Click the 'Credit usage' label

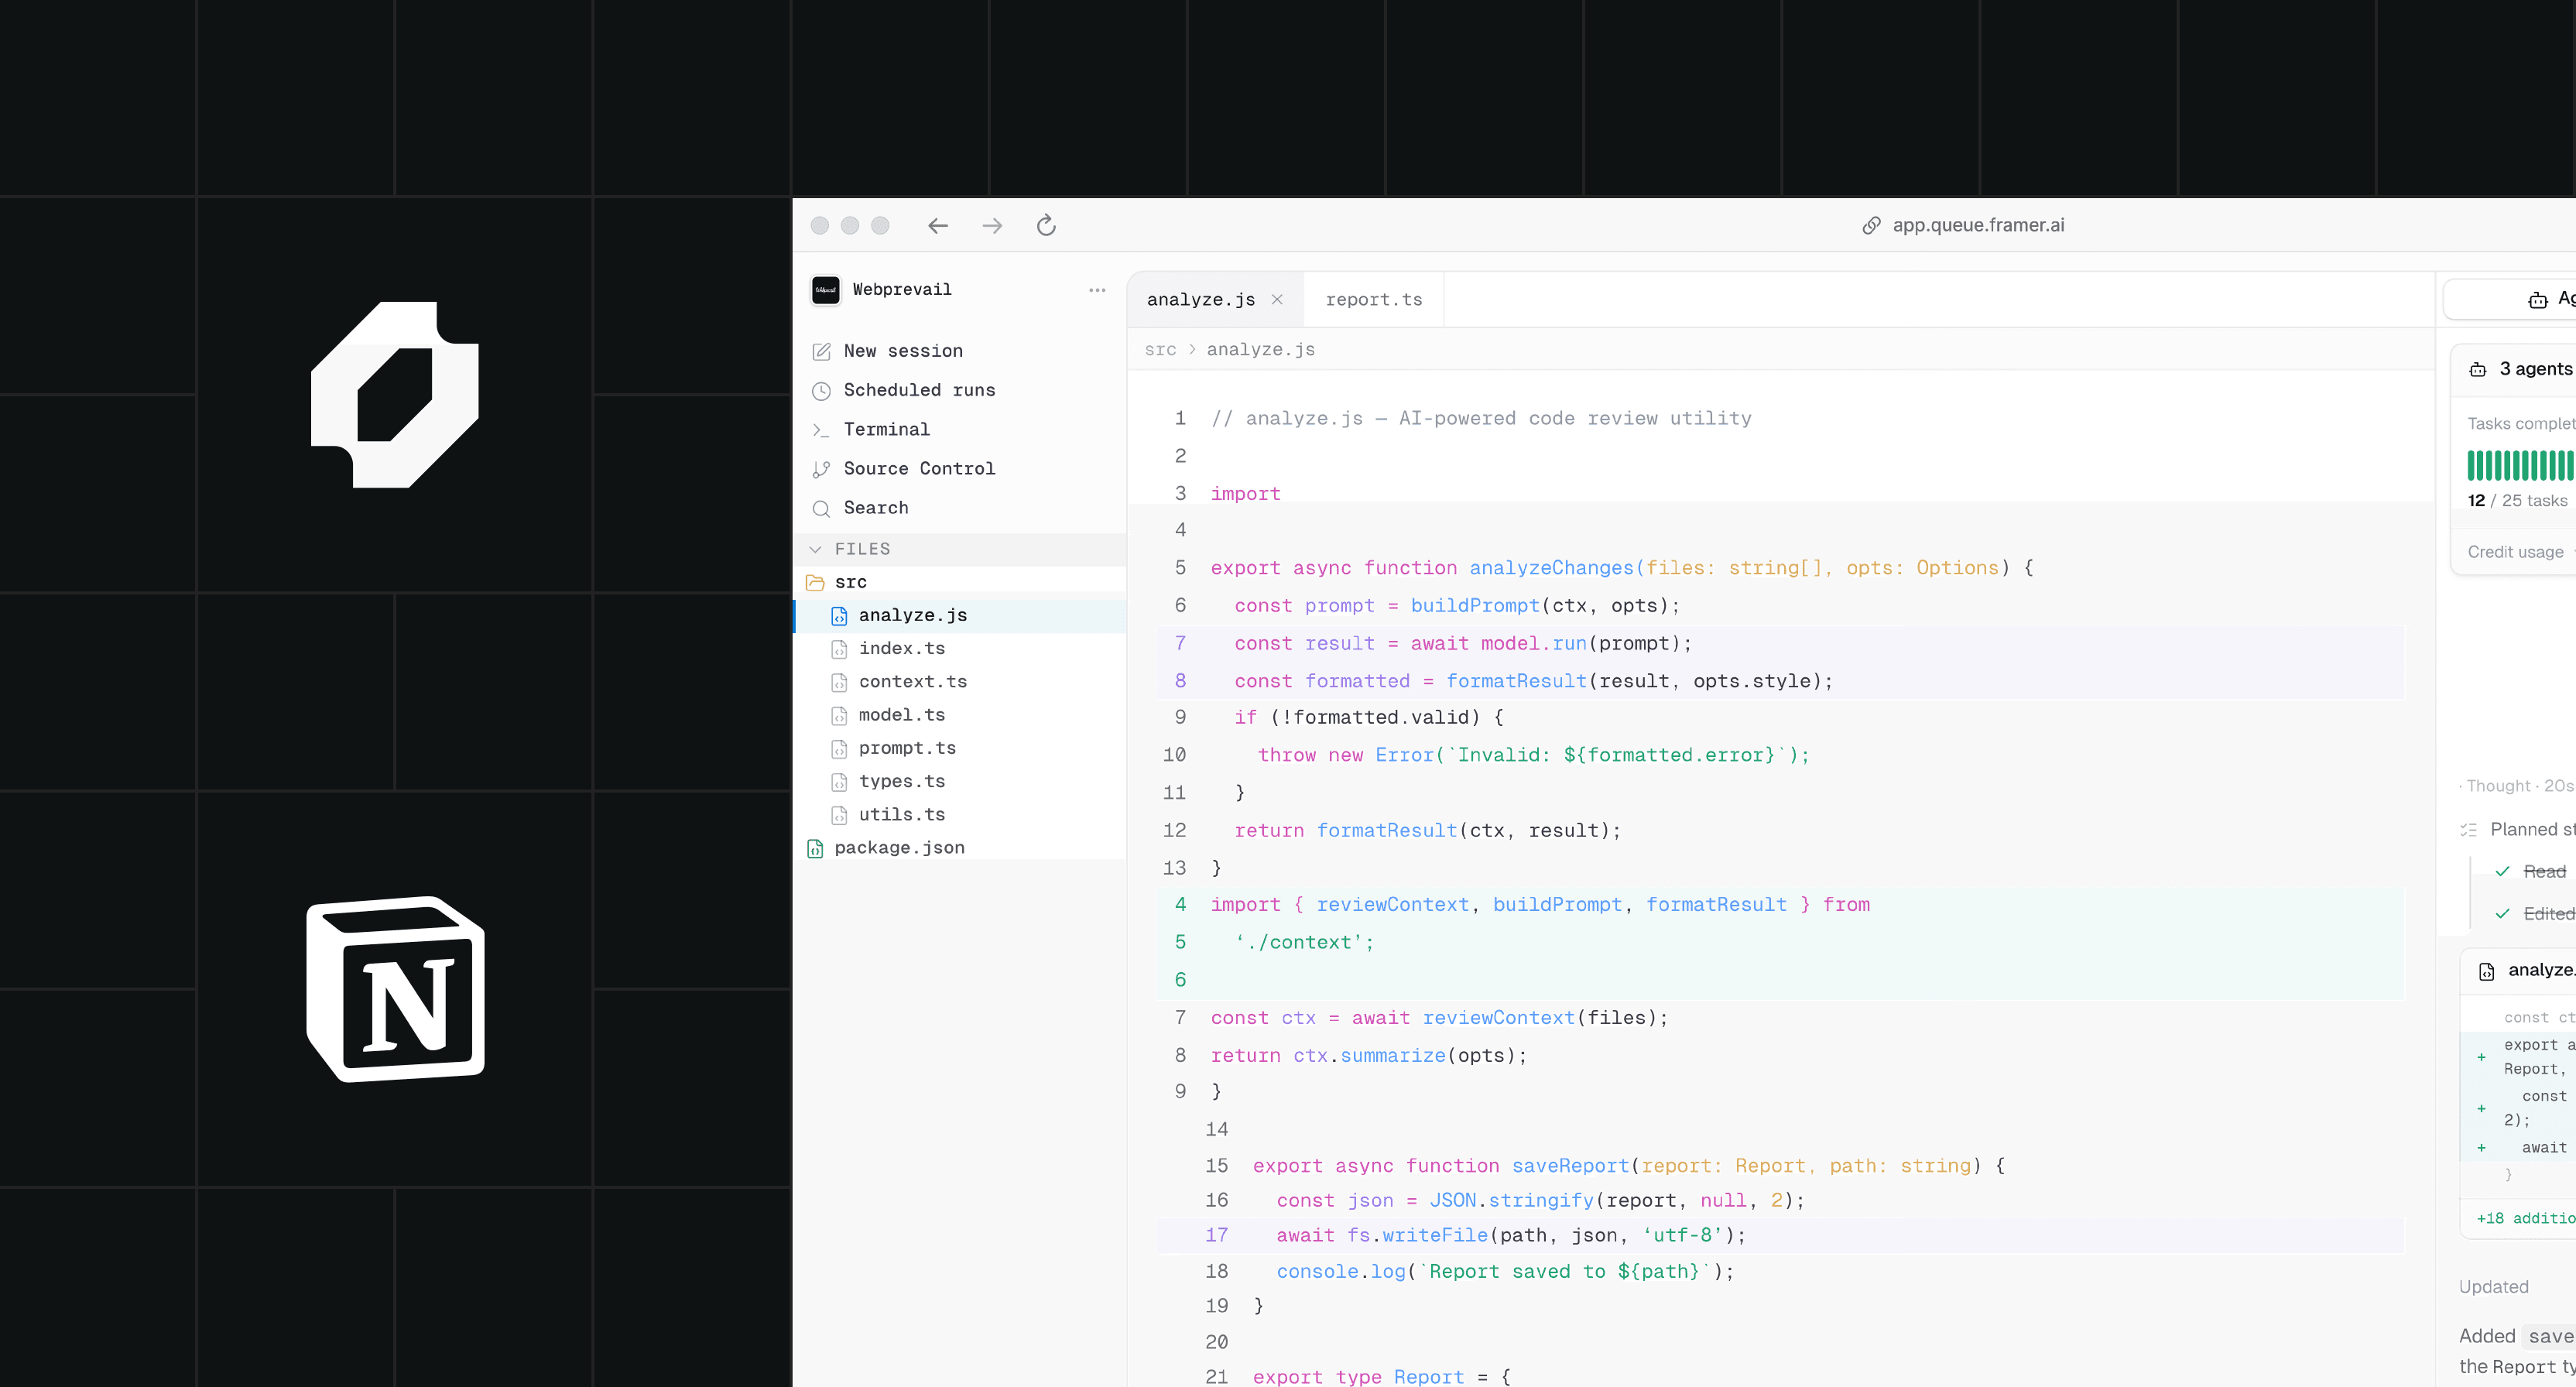(2515, 552)
